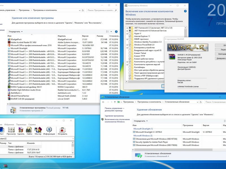226x169 pixels.
Task: Click the WinRAR icon on the taskbar
Action: [x=5, y=166]
